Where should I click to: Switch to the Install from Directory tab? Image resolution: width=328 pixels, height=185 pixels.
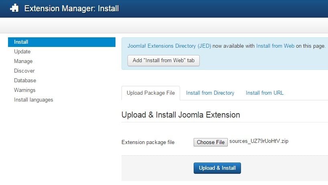click(210, 93)
